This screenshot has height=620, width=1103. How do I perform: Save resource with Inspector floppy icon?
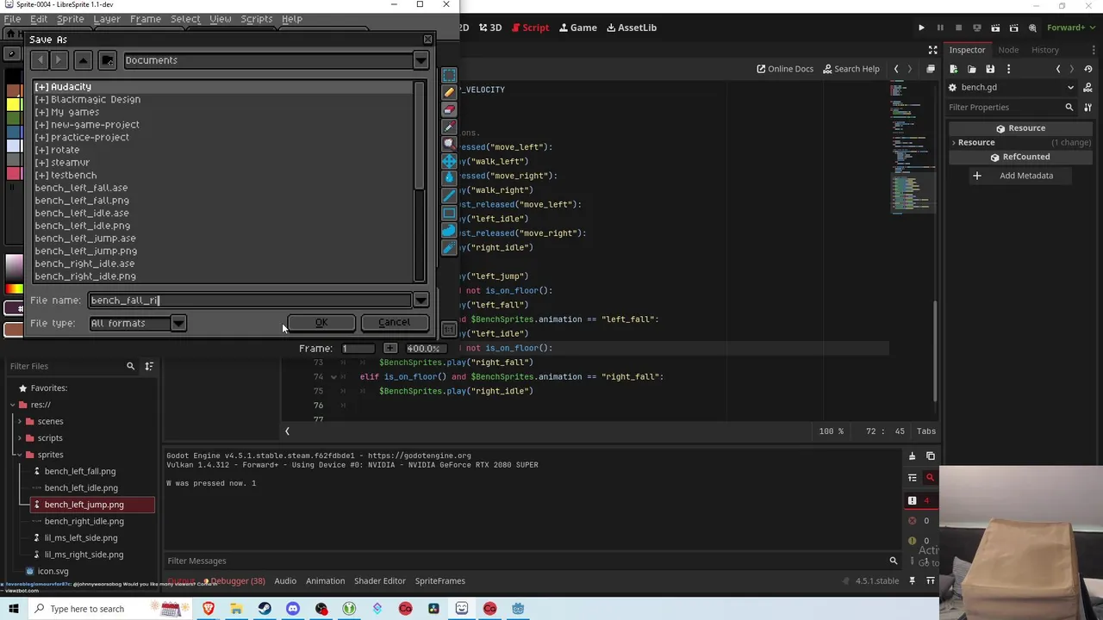click(990, 69)
